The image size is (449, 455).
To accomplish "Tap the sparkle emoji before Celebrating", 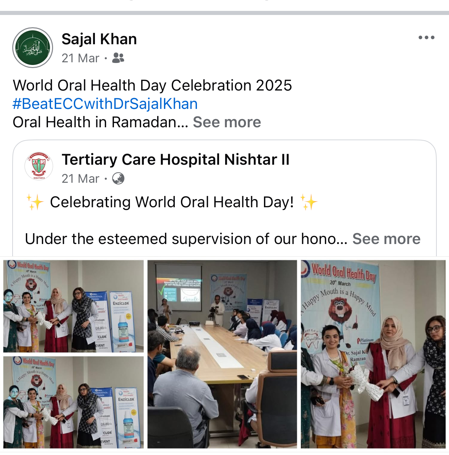I will point(35,202).
